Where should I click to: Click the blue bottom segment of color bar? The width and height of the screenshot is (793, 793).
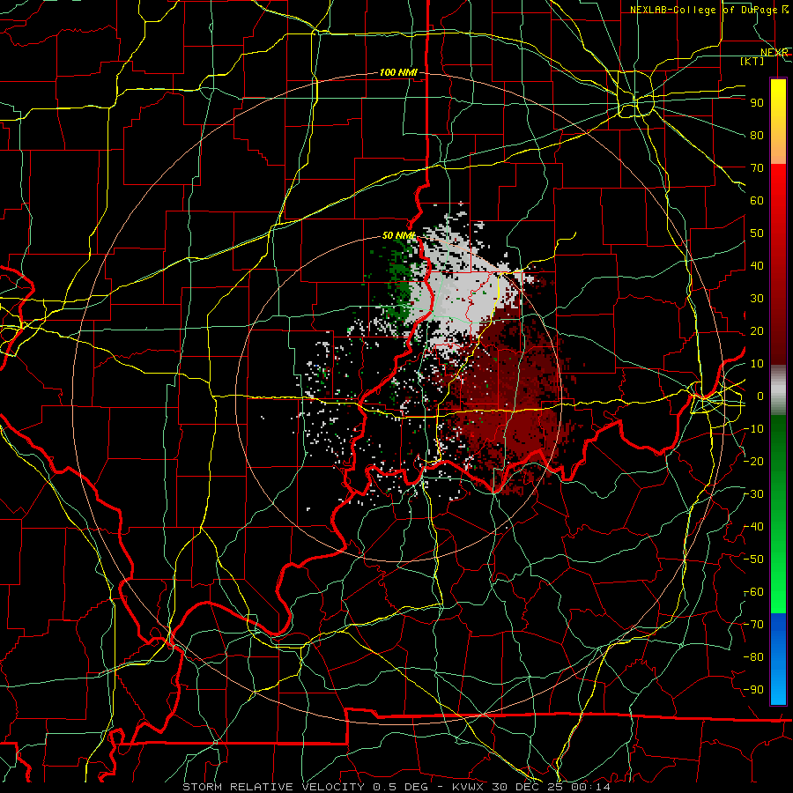click(778, 658)
